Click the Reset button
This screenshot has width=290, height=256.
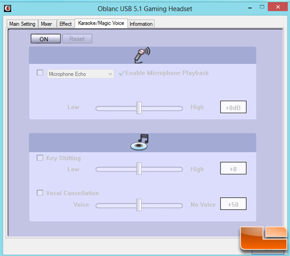77,39
